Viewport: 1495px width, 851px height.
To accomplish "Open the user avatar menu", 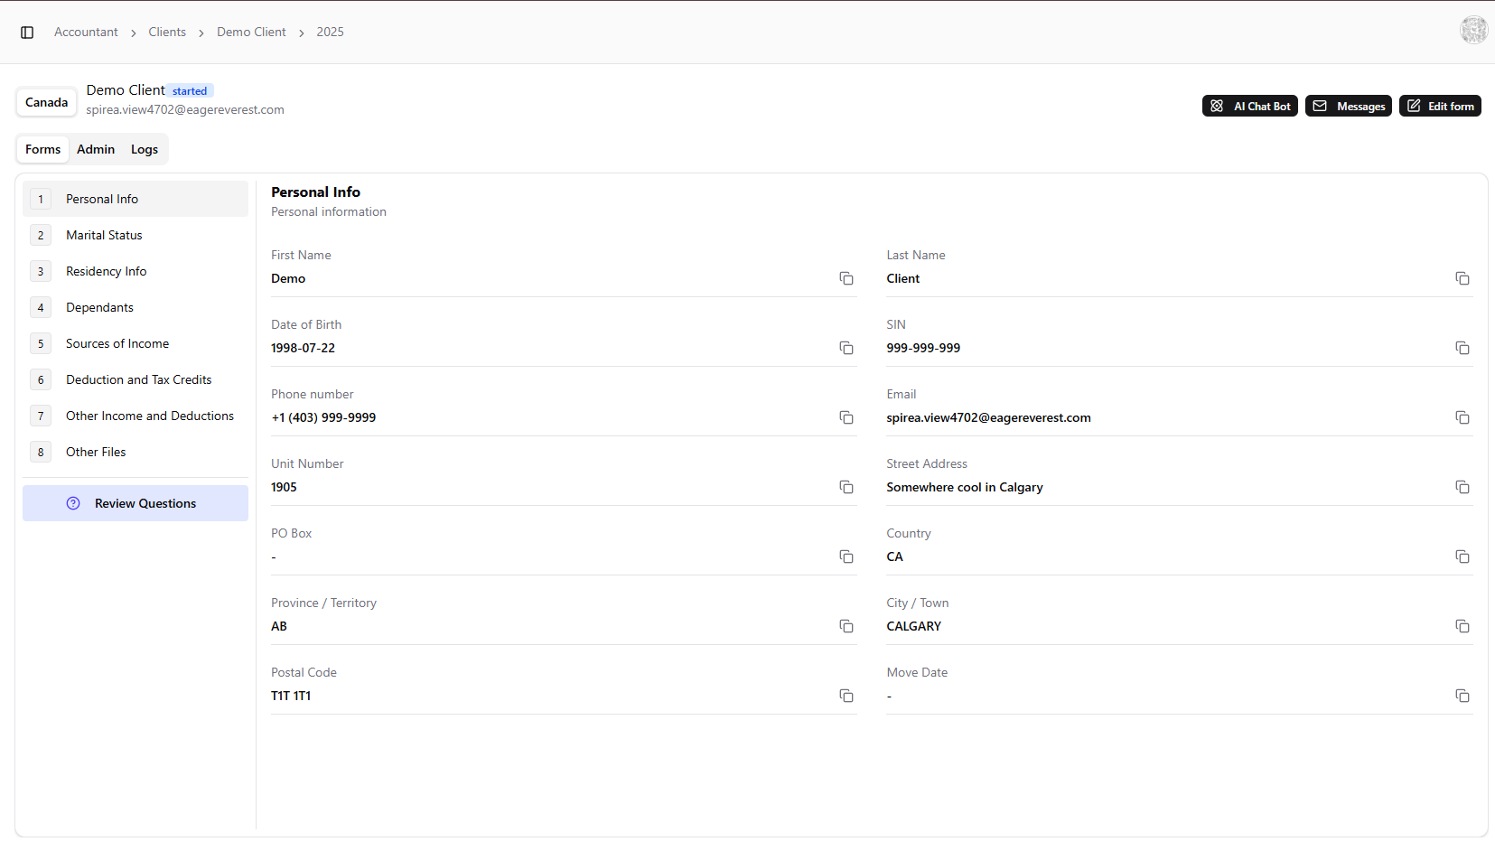I will (x=1473, y=30).
